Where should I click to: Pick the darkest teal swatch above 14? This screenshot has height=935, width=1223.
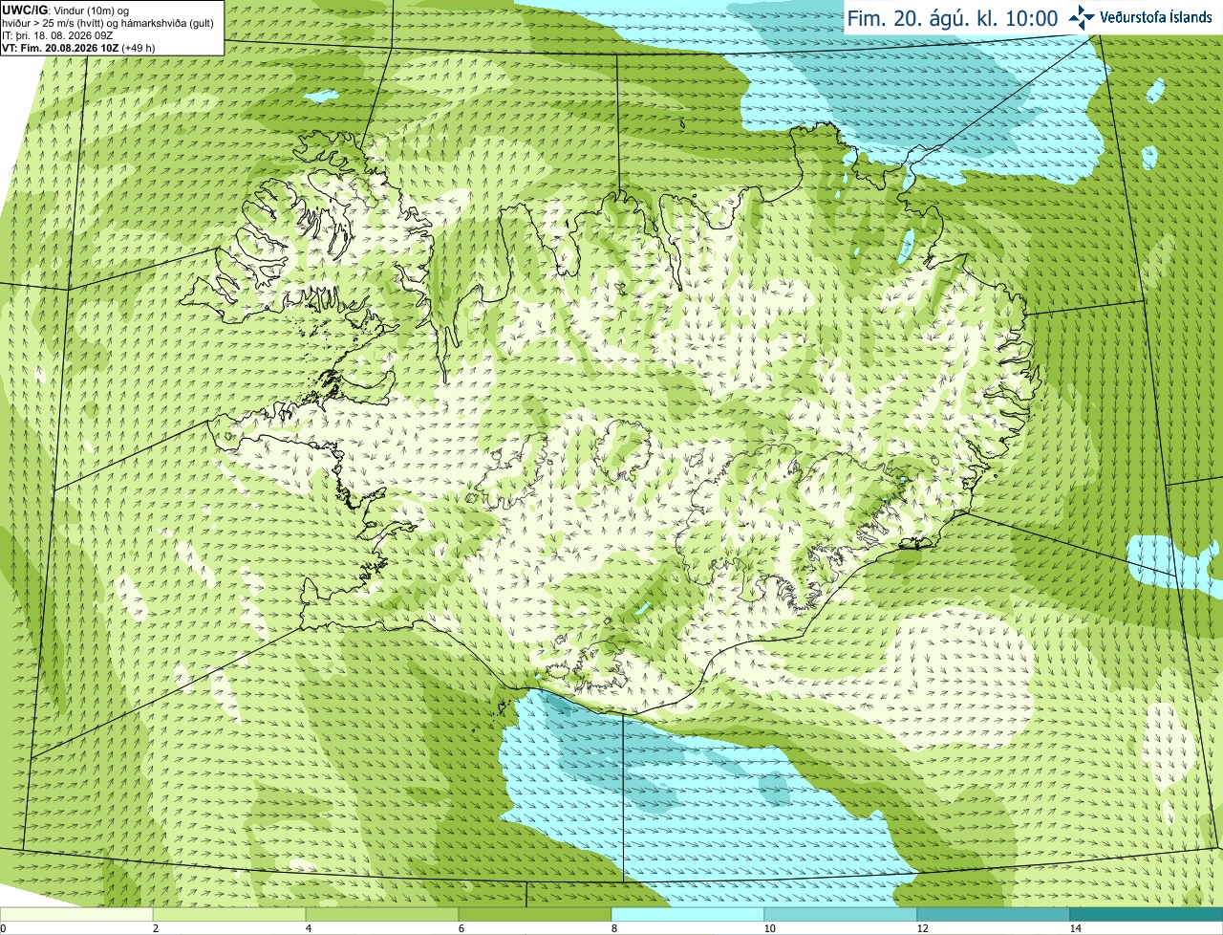pyautogui.click(x=1147, y=914)
